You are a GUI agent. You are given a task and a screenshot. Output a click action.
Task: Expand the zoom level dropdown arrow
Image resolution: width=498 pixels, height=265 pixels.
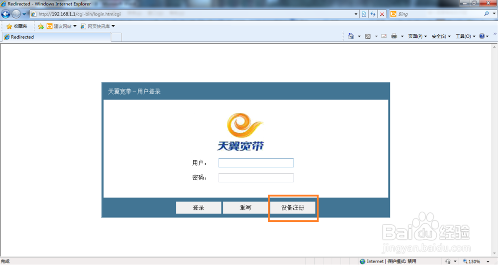488,262
